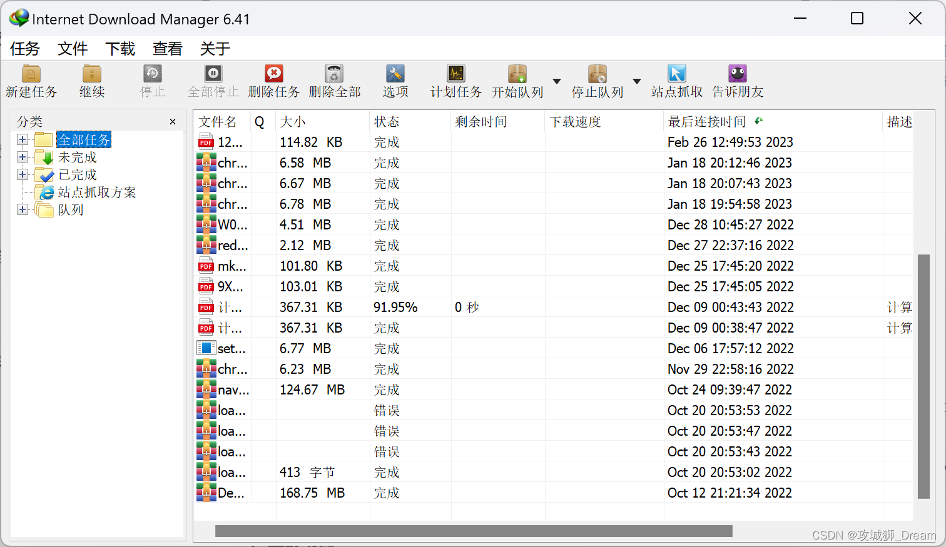Click date Nov 29 22:58:16 2022

(731, 369)
